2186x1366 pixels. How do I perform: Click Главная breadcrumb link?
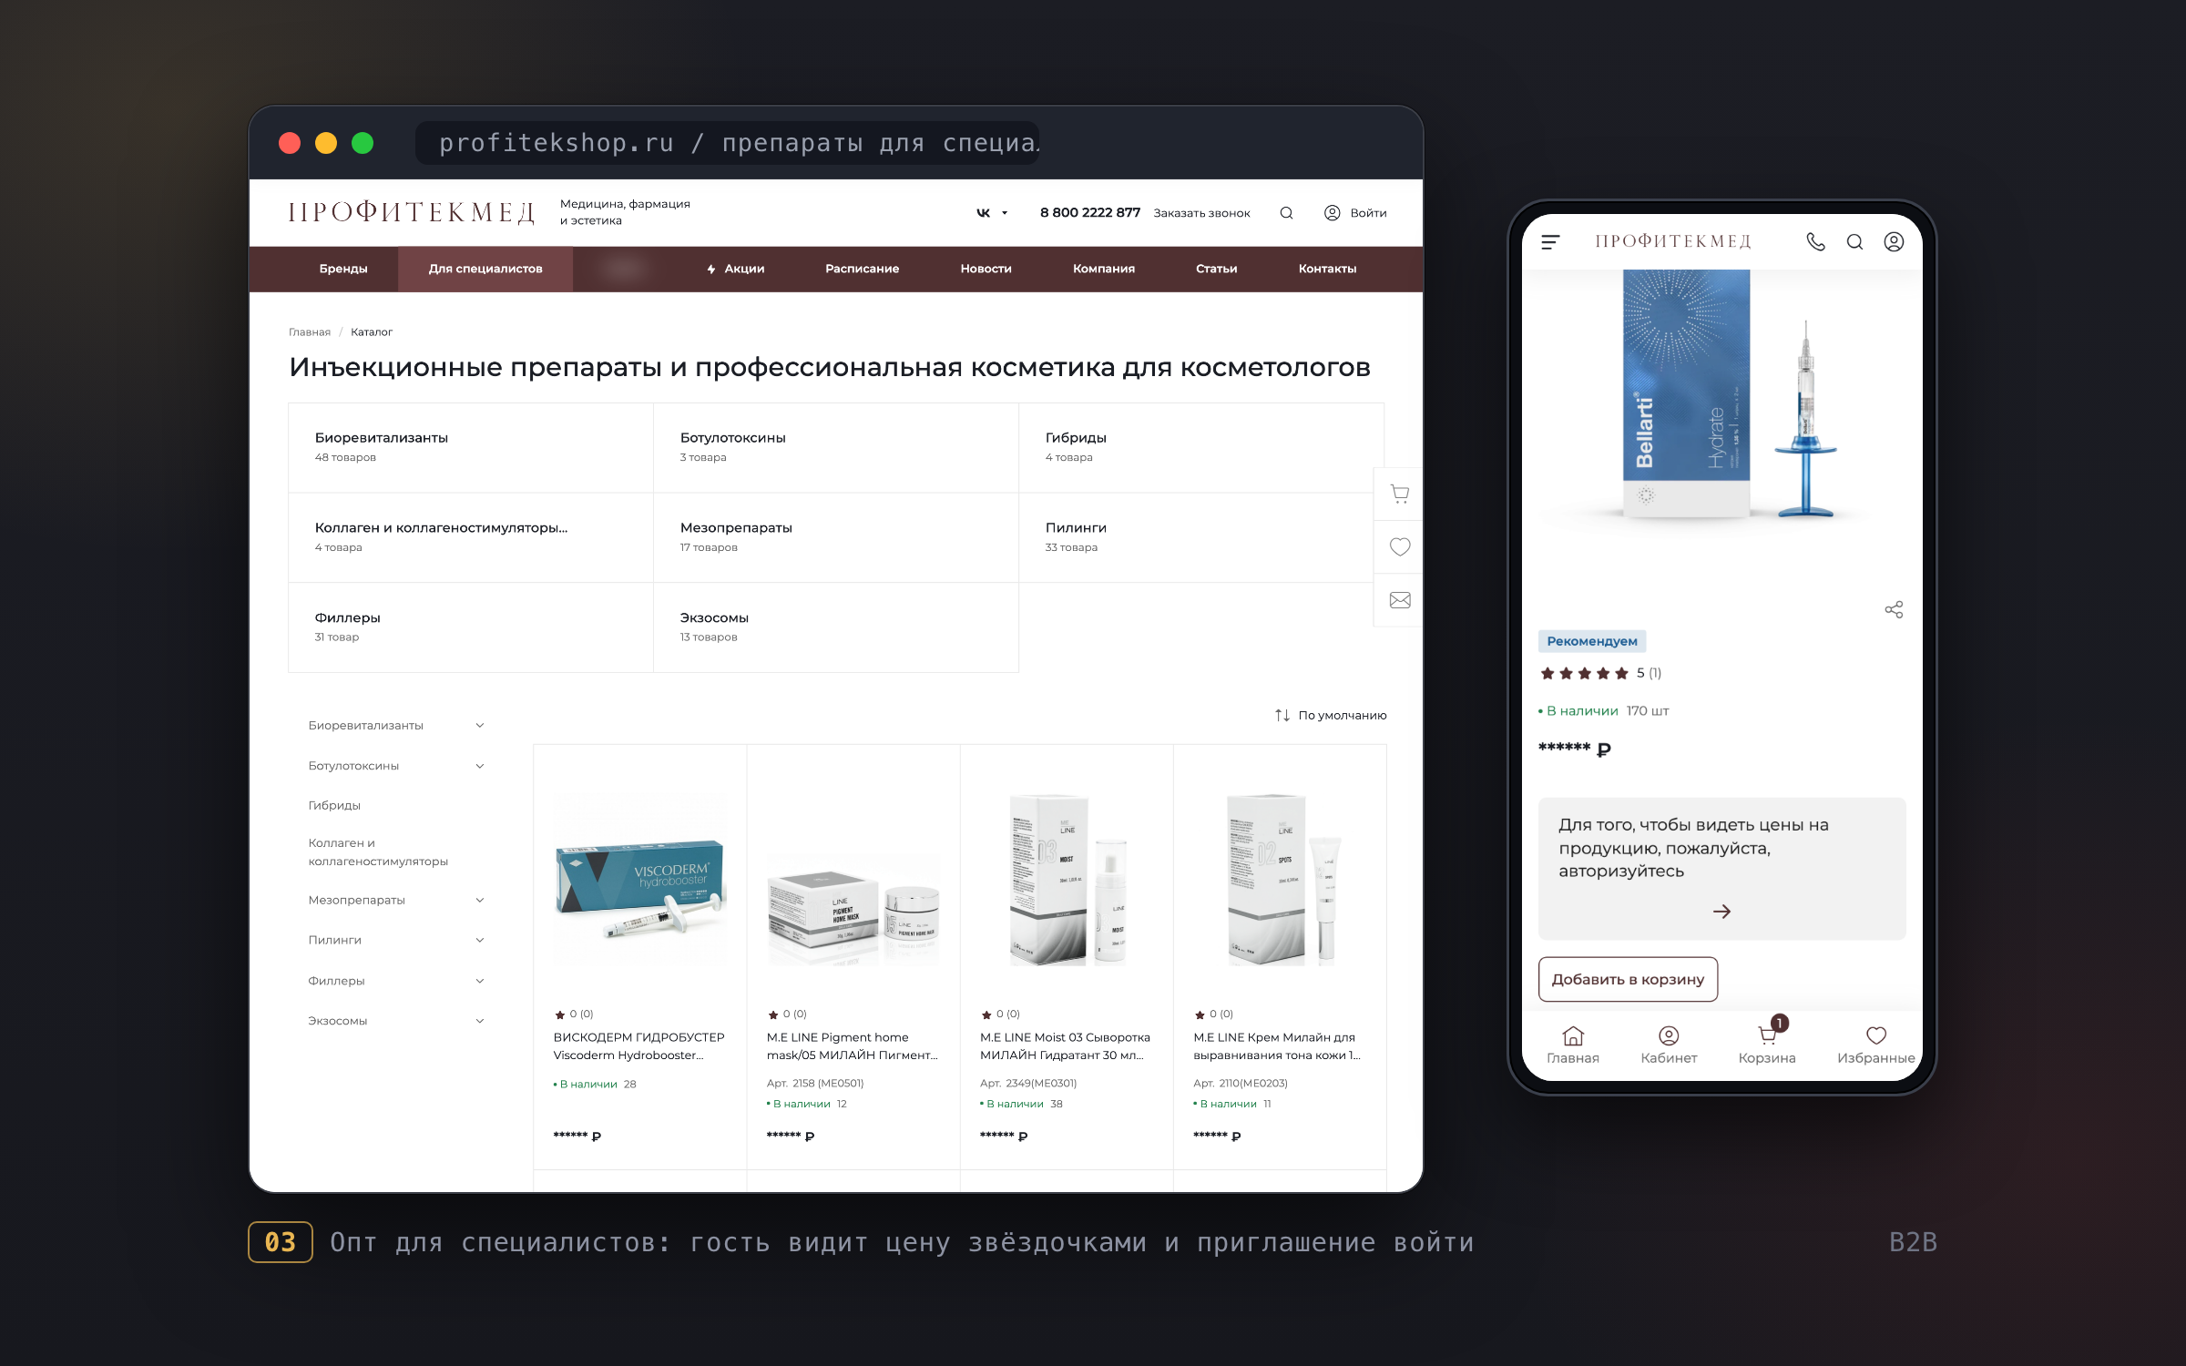click(x=310, y=332)
